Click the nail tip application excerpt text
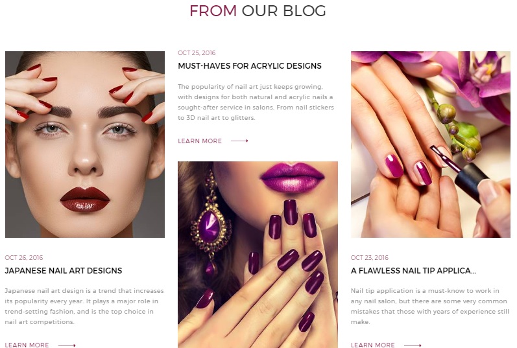 (430, 306)
